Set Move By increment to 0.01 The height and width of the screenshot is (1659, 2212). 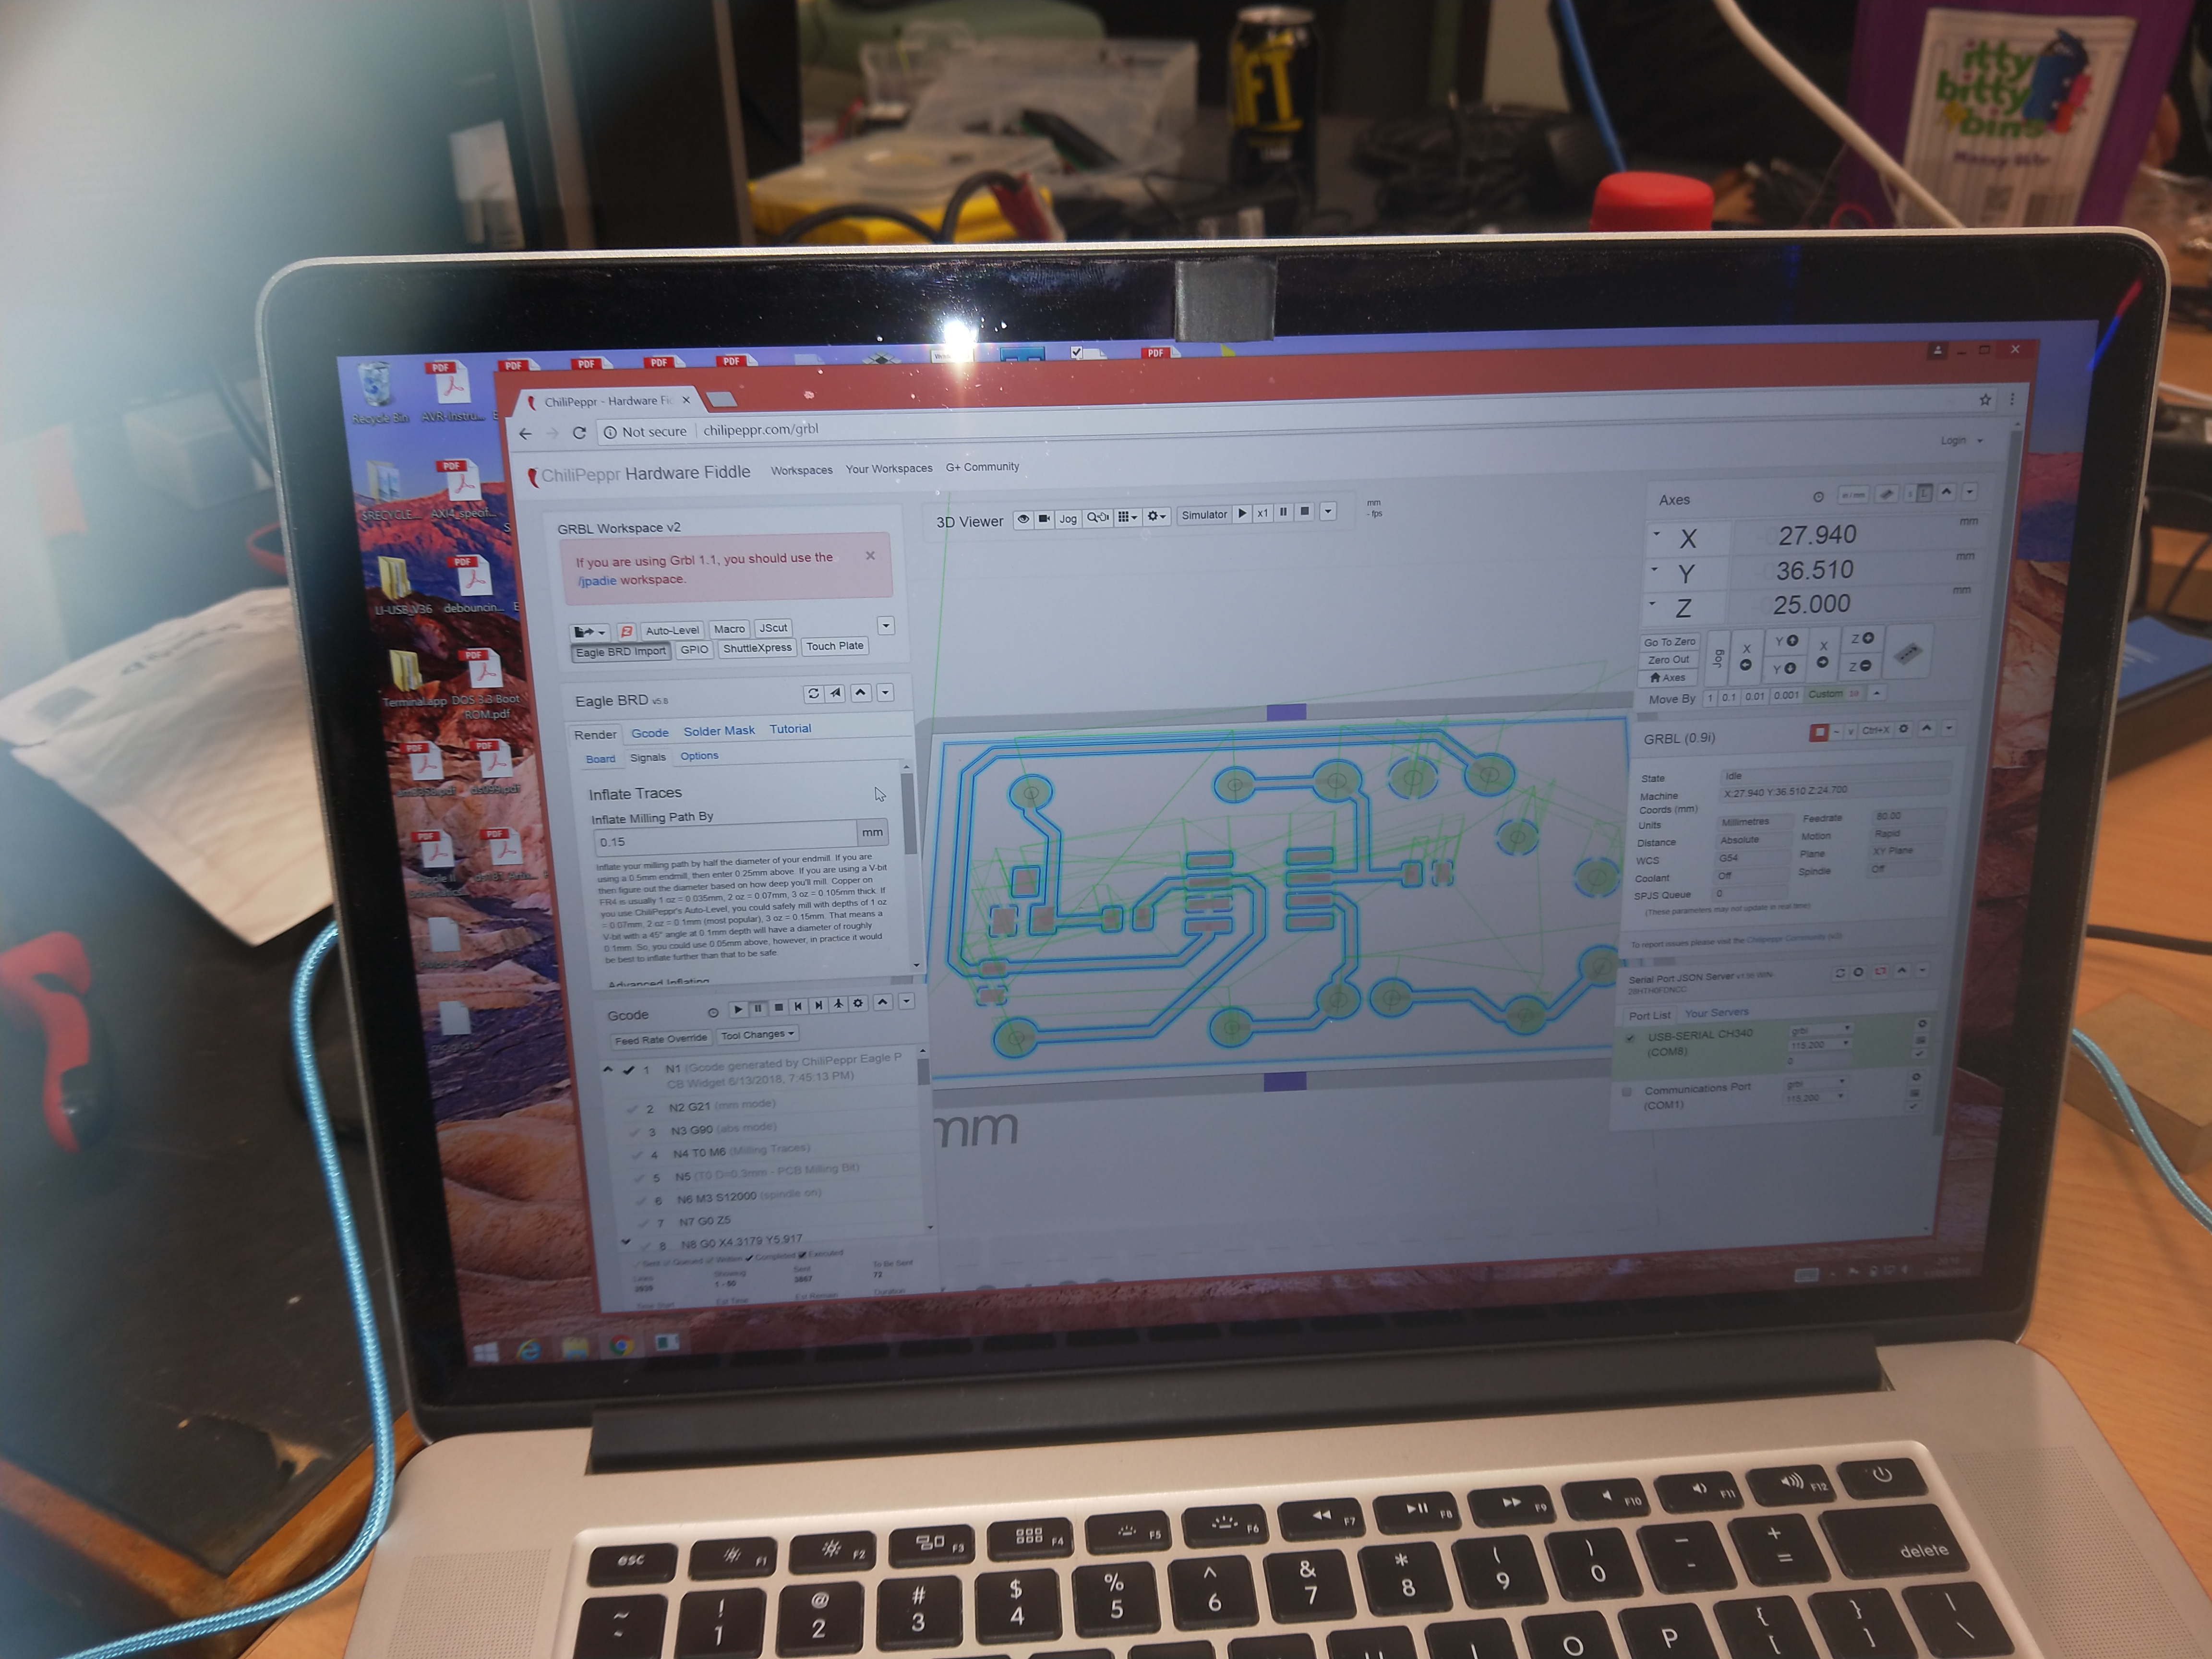[1755, 696]
